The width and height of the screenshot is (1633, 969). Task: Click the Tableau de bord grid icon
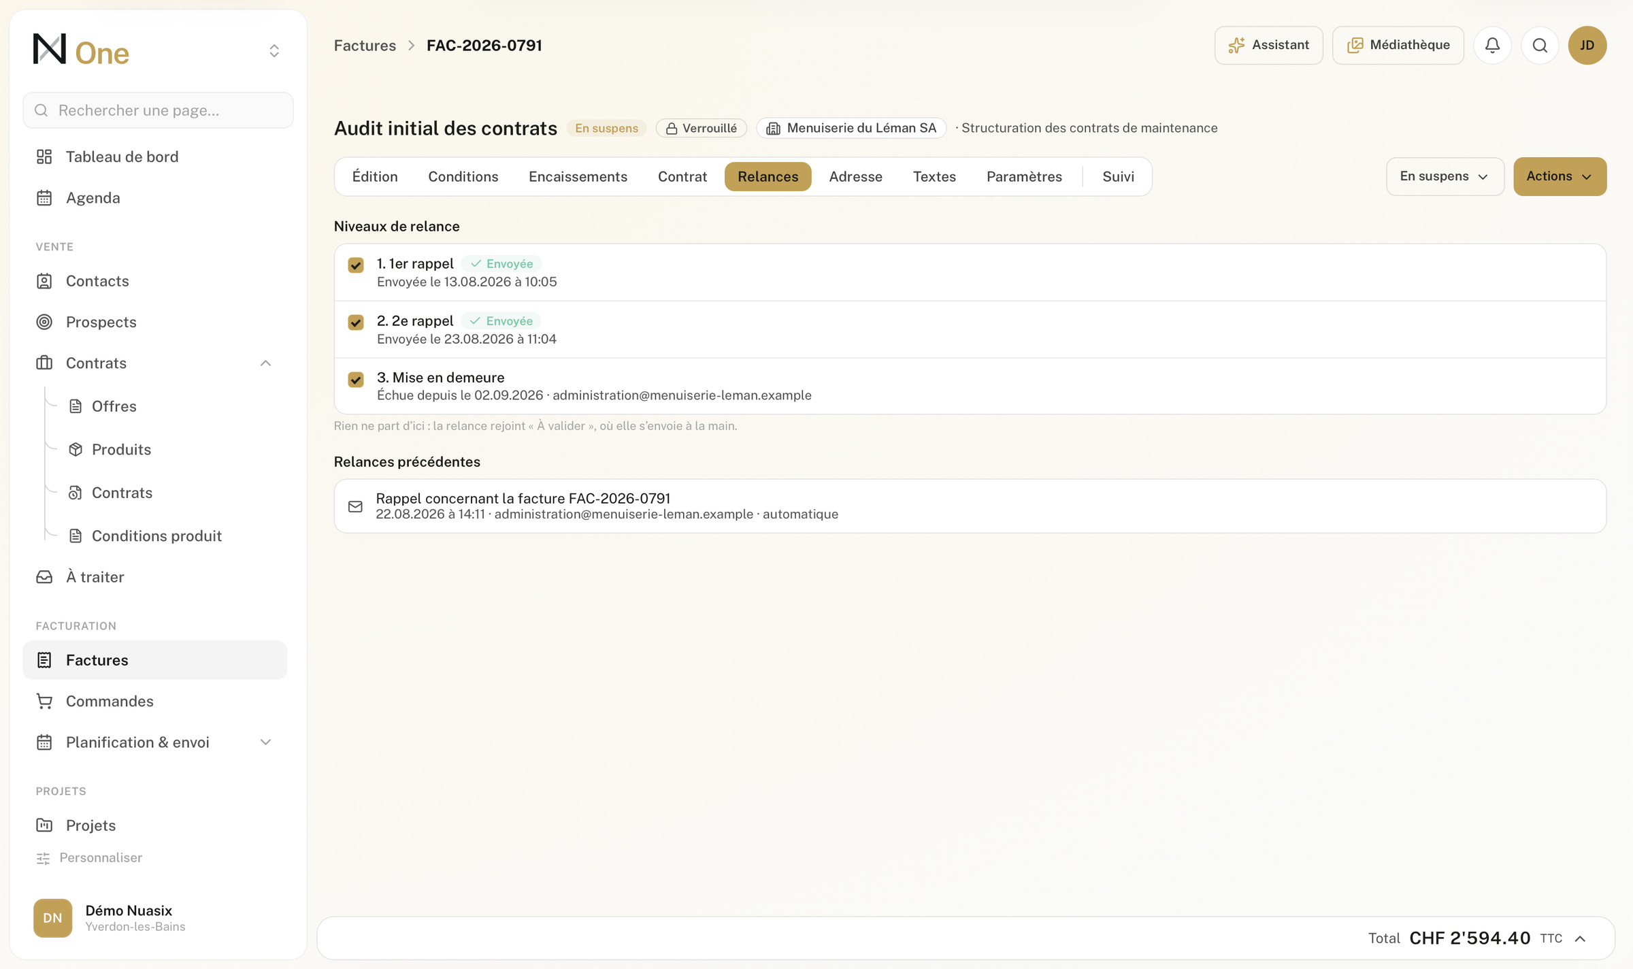click(x=44, y=157)
